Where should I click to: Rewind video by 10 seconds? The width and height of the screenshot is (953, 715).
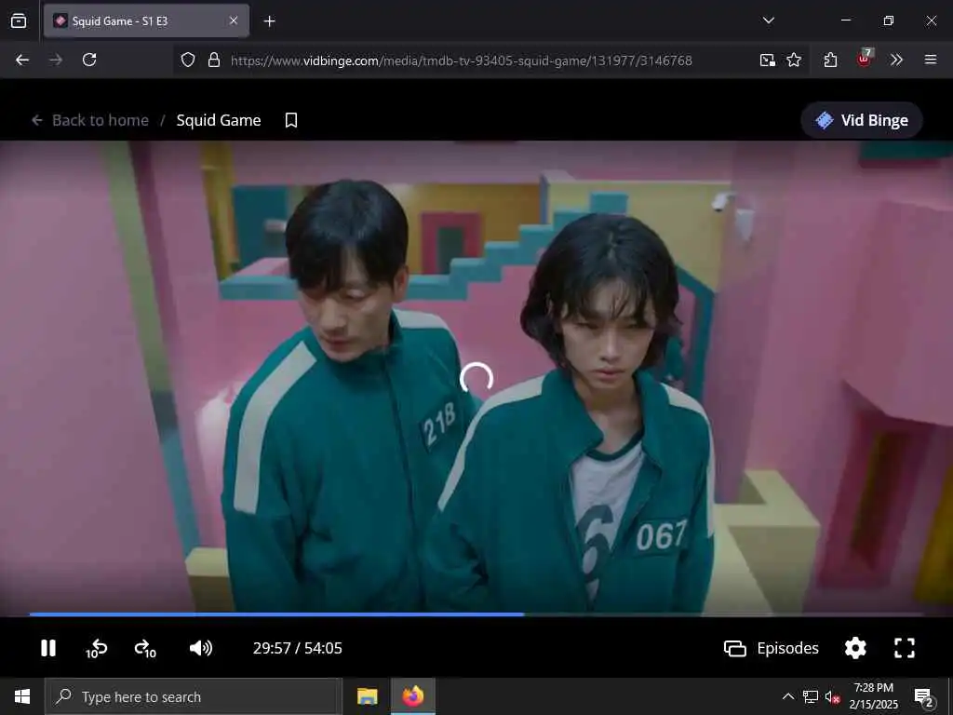[96, 649]
